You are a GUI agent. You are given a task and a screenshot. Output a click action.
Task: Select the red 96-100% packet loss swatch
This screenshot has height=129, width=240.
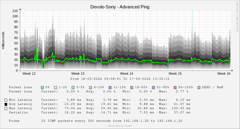(x=175, y=87)
